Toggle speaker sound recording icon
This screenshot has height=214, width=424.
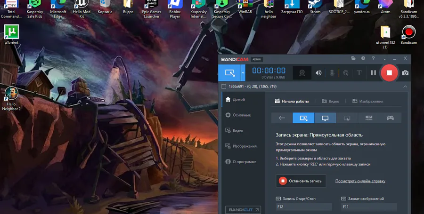pyautogui.click(x=318, y=73)
